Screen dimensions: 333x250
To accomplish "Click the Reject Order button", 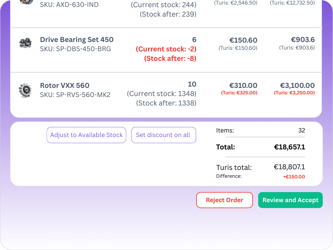I will click(224, 200).
